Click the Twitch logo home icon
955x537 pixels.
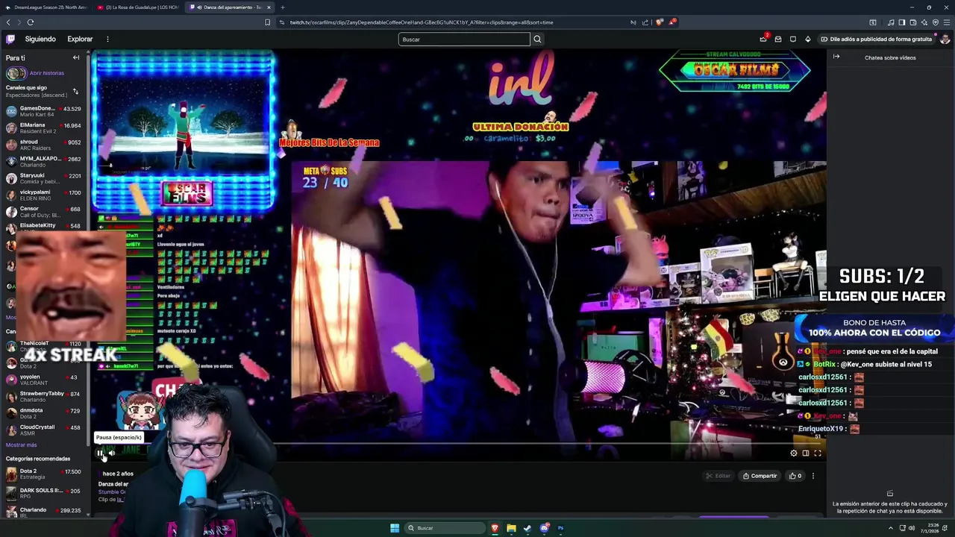(x=10, y=39)
